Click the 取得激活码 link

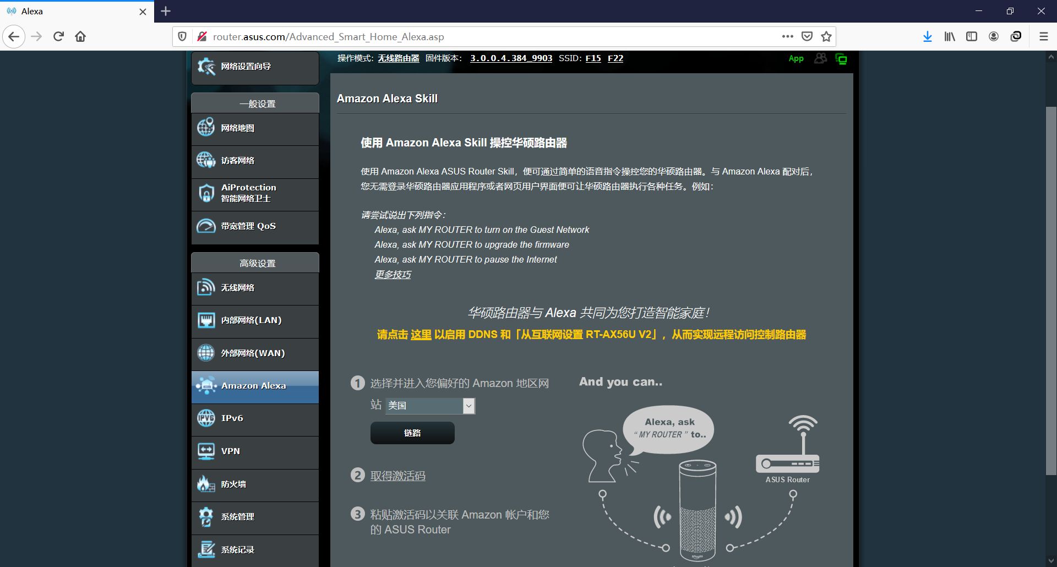[x=397, y=476]
